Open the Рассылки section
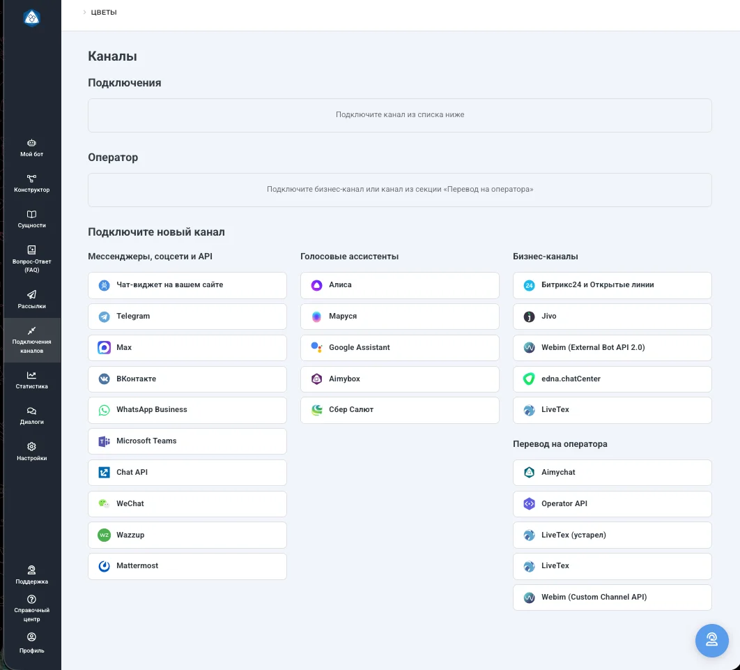This screenshot has width=740, height=670. coord(31,300)
